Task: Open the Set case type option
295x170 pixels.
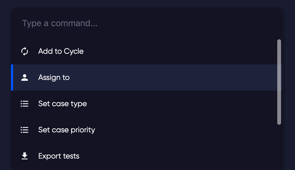Action: click(62, 104)
